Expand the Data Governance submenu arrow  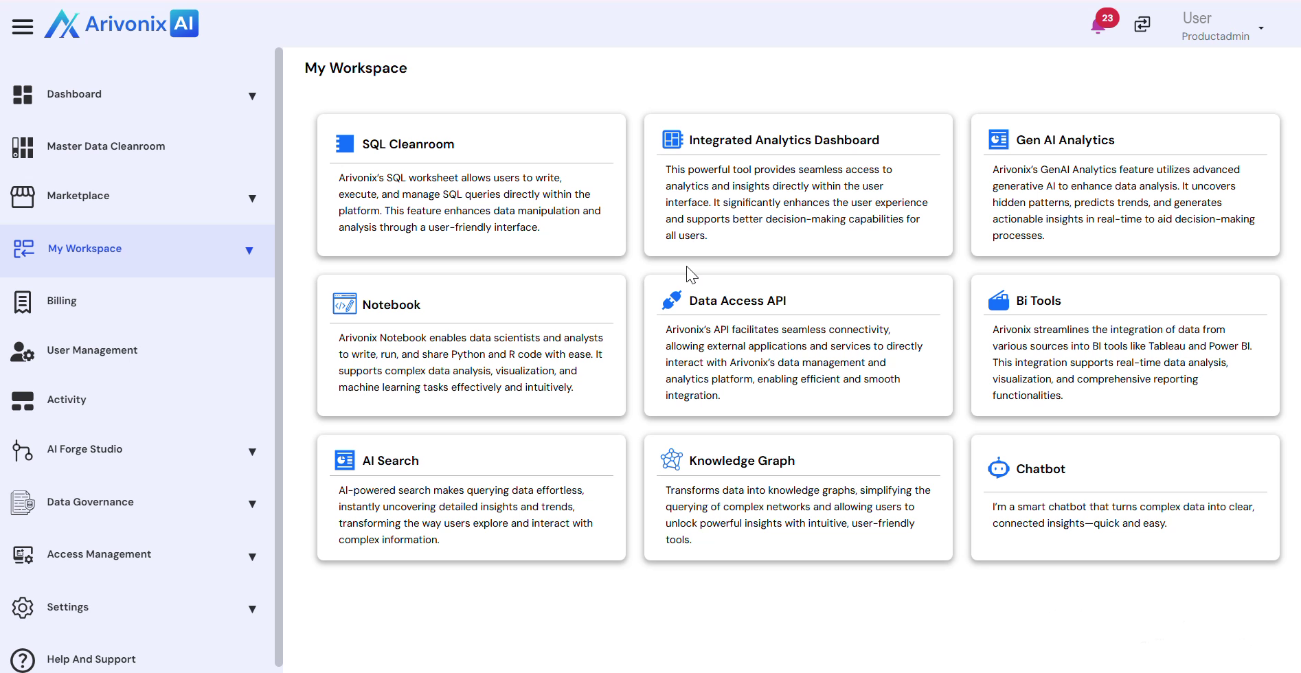pos(252,504)
